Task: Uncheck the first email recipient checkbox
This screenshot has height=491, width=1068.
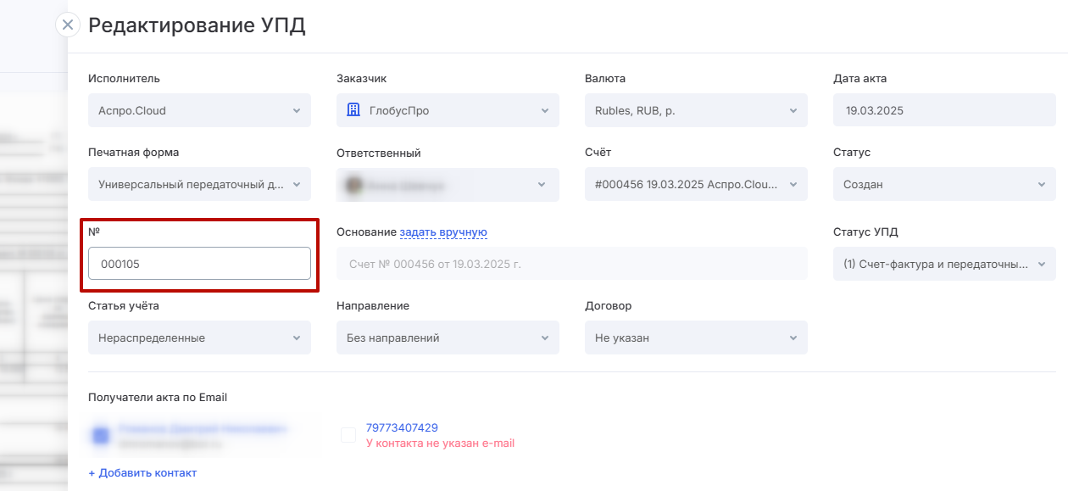Action: pyautogui.click(x=101, y=435)
